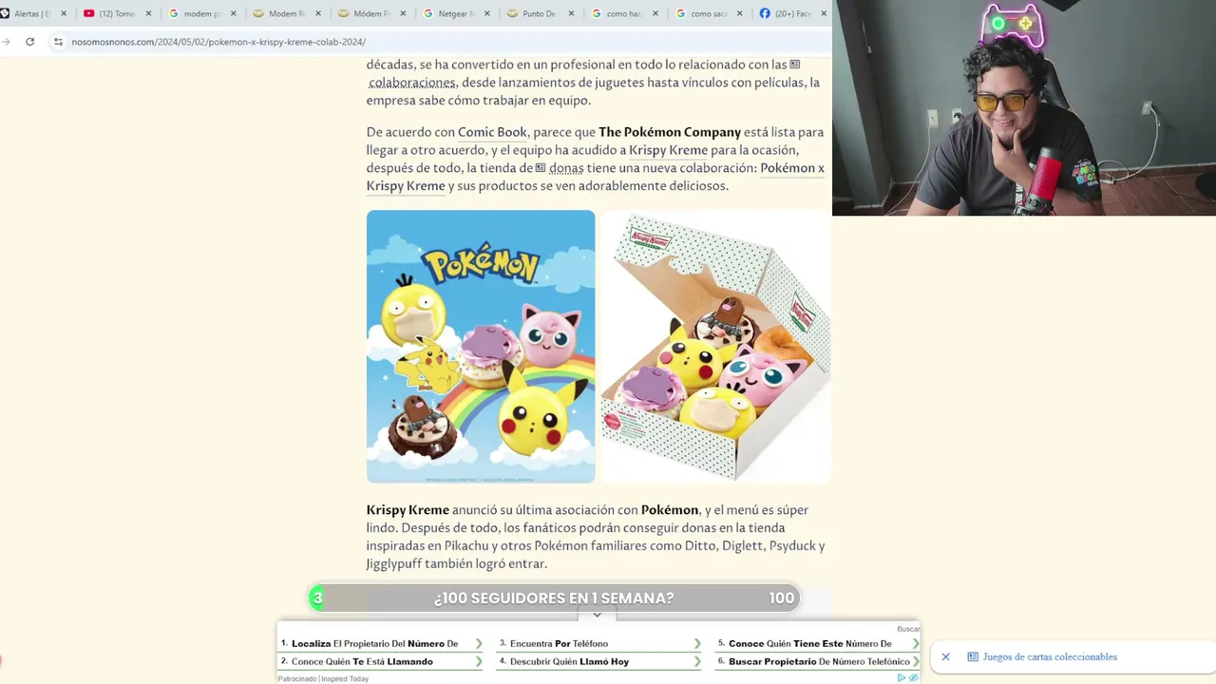Close the YouTube '(12) Torne' tab
Viewport: 1216px width, 684px height.
click(x=149, y=13)
